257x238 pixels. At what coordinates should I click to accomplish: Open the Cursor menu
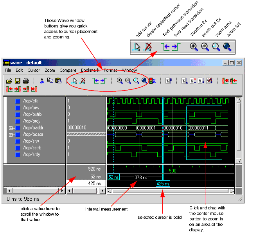34,71
